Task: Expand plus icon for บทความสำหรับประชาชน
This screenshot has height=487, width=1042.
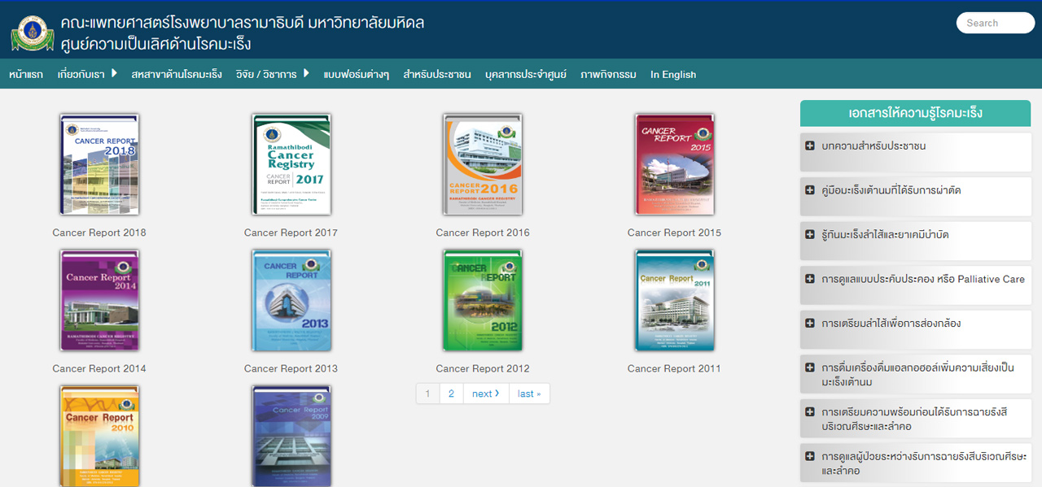Action: coord(810,146)
